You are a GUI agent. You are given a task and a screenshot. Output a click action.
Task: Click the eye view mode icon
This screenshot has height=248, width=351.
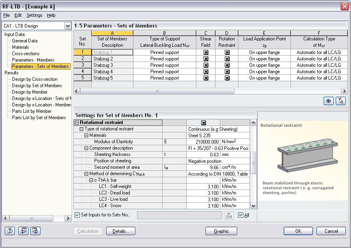(329, 101)
